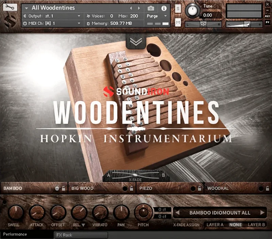Open the BAMBOO IDIOMOUNT ALL preset menu

click(220, 213)
